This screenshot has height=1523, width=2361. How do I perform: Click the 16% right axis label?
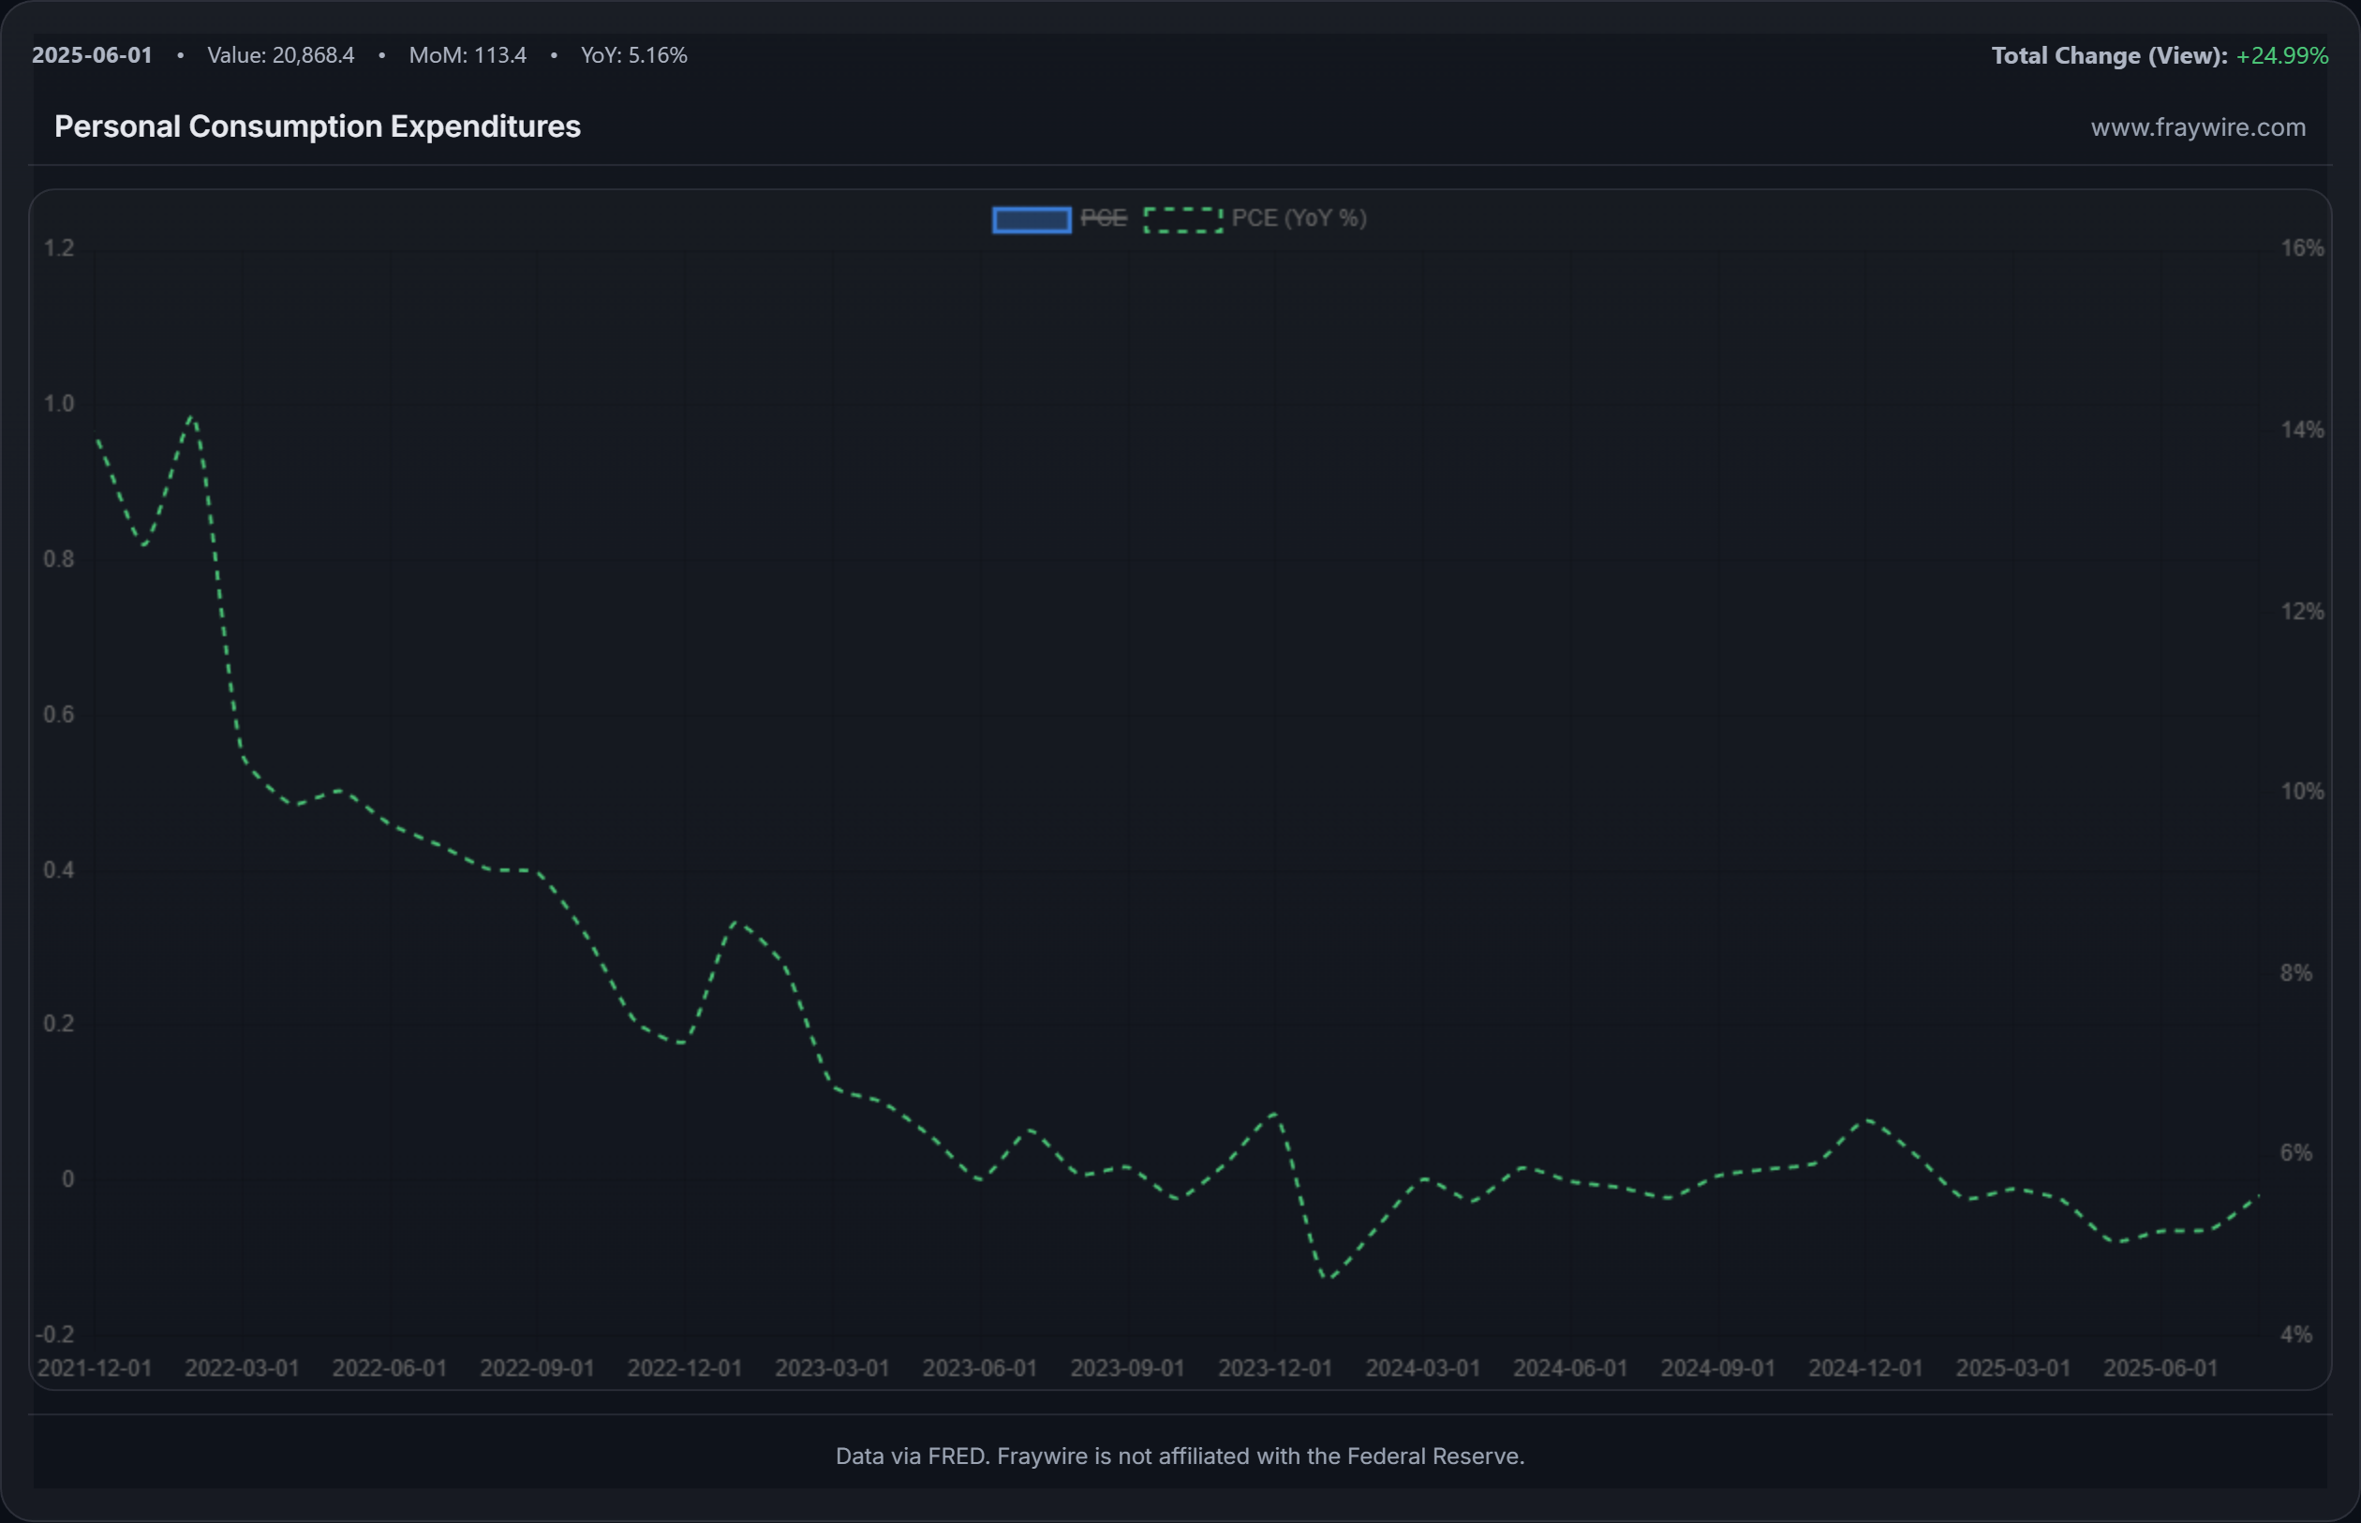coord(2302,248)
